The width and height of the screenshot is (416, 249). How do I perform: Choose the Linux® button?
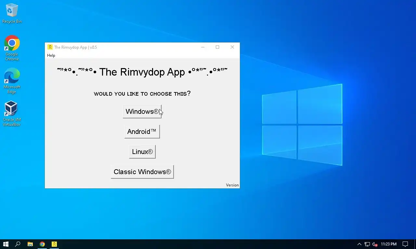tap(142, 152)
